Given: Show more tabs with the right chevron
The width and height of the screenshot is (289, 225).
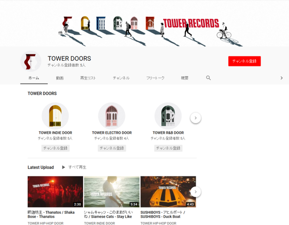Looking at the screenshot, I should point(282,78).
